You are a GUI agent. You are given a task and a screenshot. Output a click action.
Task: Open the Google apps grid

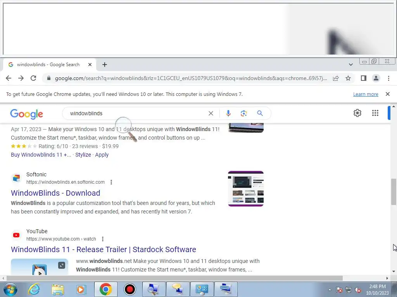point(375,113)
